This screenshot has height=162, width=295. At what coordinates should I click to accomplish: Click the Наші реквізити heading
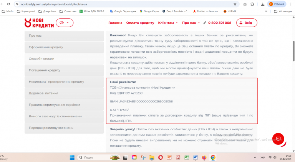pyautogui.click(x=123, y=82)
